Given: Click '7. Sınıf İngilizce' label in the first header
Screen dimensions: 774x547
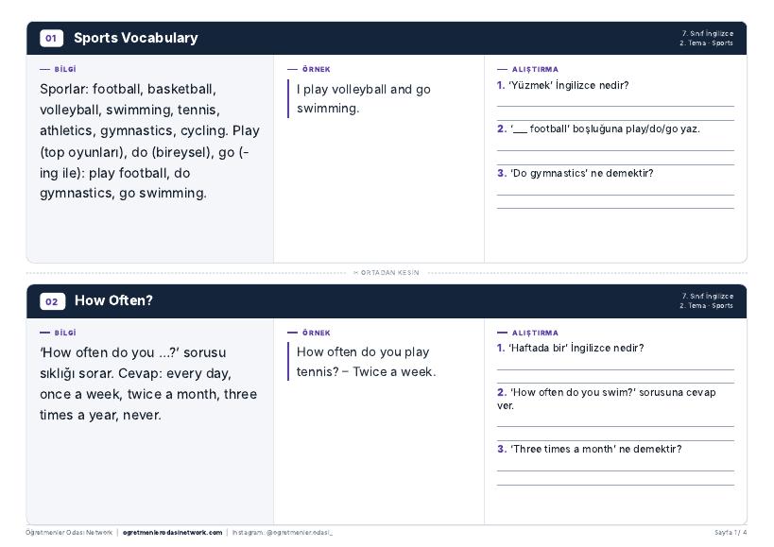Looking at the screenshot, I should pos(707,34).
